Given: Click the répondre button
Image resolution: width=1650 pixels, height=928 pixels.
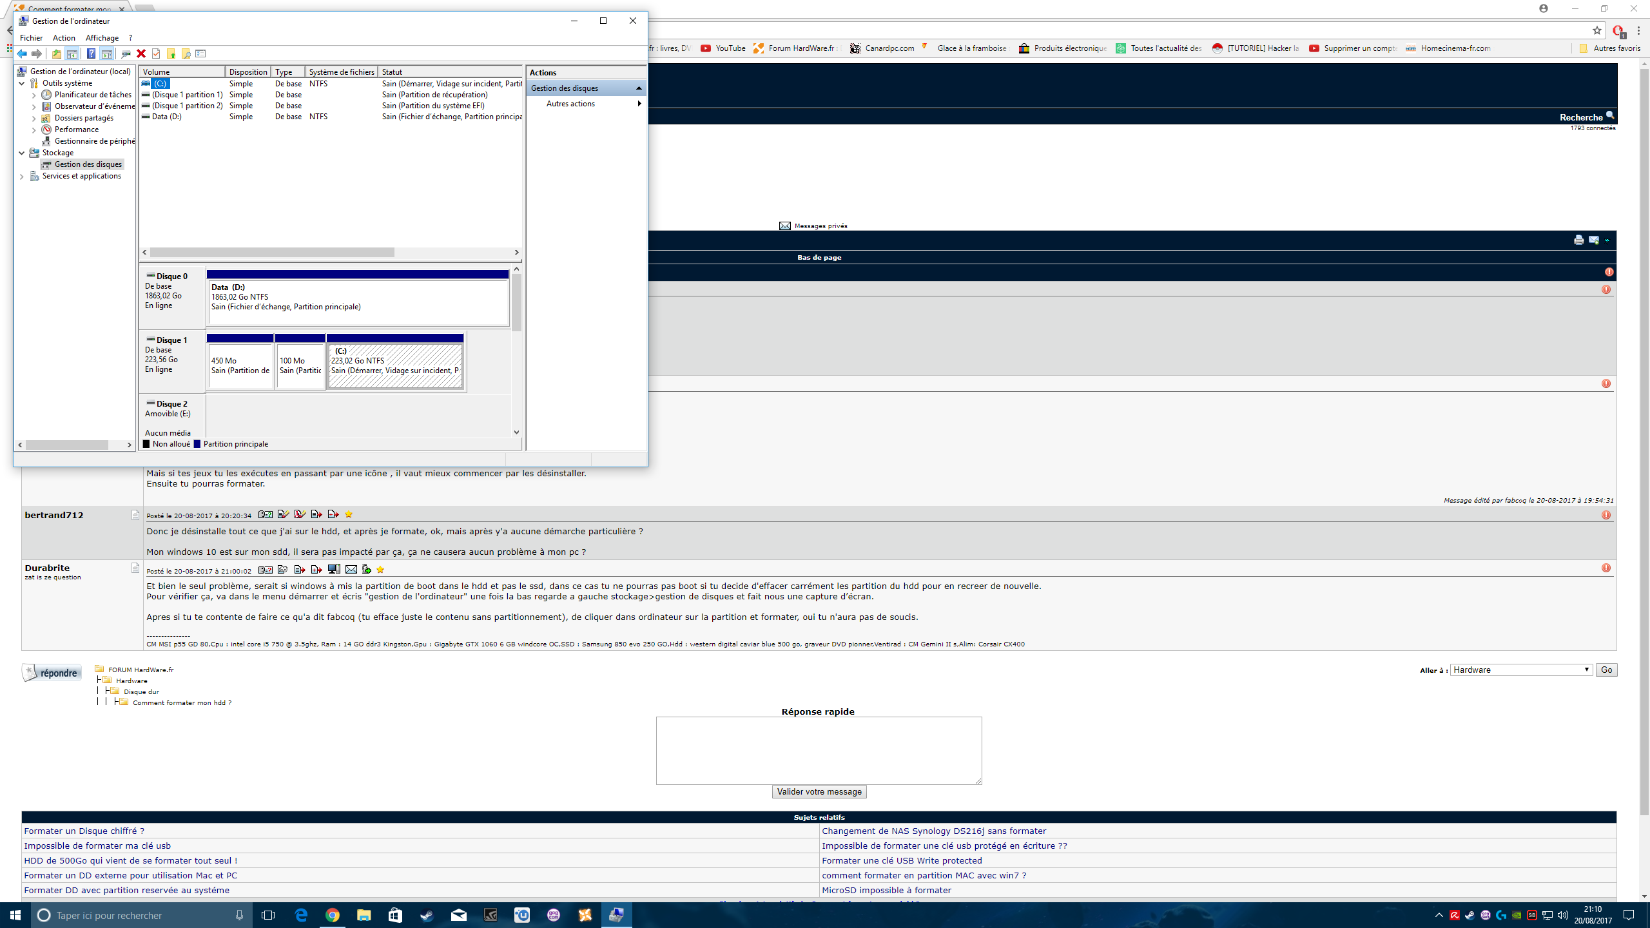Looking at the screenshot, I should tap(52, 673).
